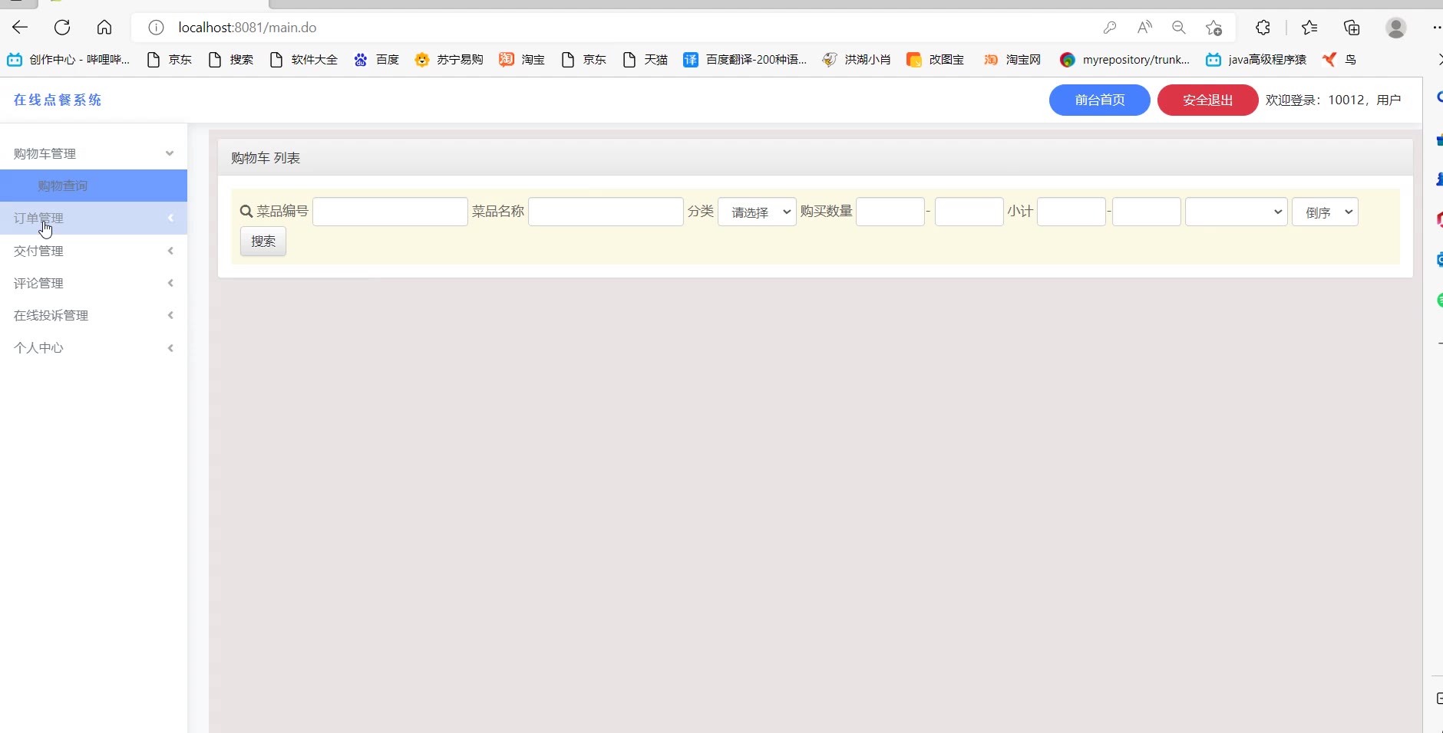1443x733 pixels.
Task: Focus the 小计 maximum input field
Action: coord(1147,212)
